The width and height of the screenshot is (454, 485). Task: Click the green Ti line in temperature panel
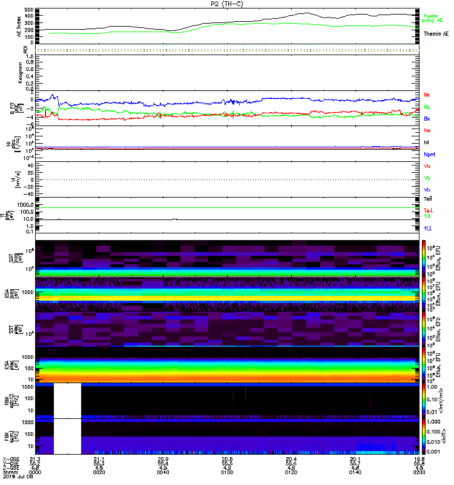[227, 207]
